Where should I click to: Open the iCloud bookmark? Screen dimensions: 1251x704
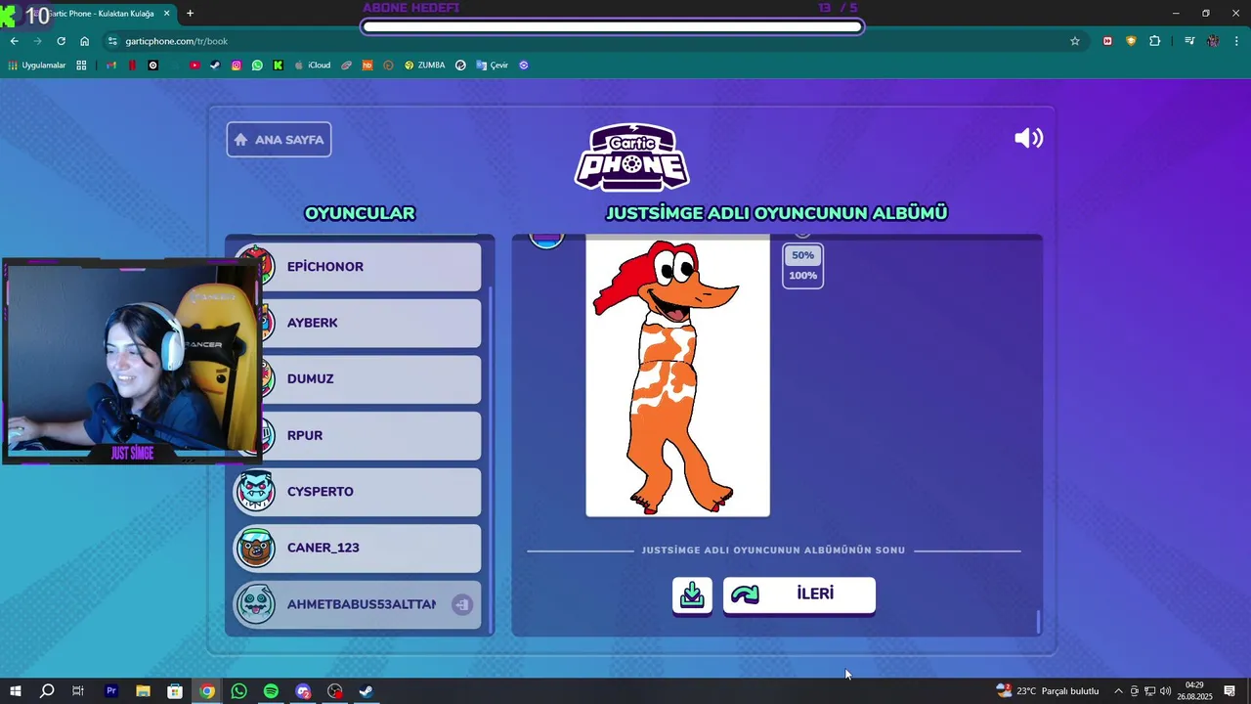click(313, 66)
